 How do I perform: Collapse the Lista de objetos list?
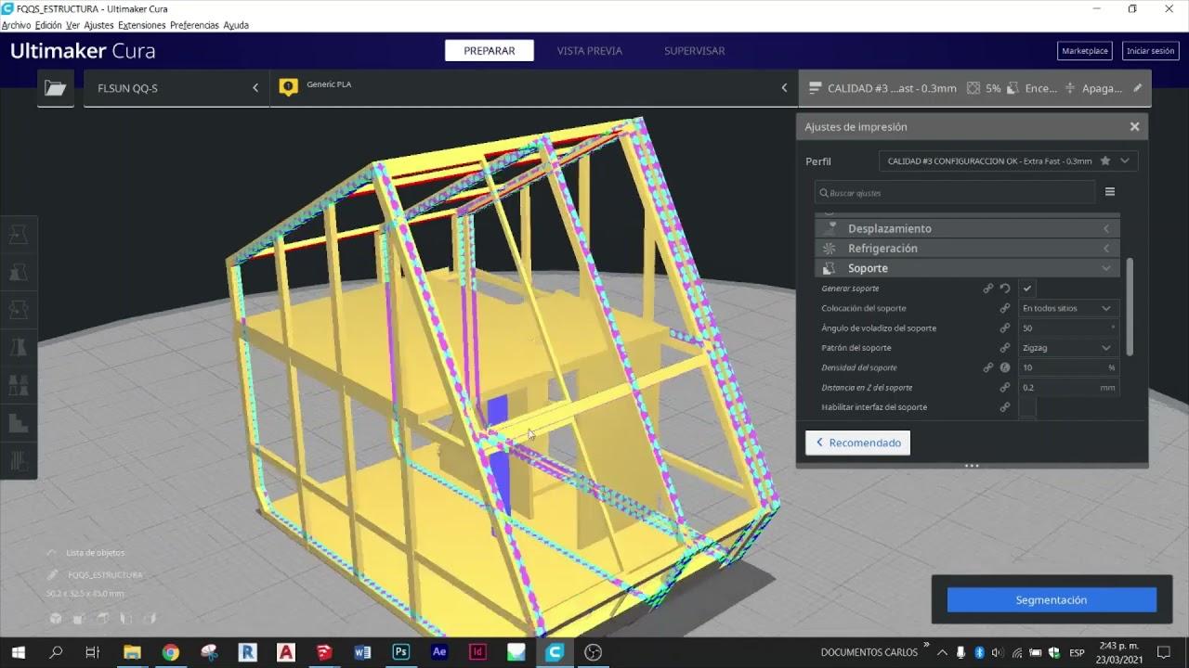click(x=87, y=553)
